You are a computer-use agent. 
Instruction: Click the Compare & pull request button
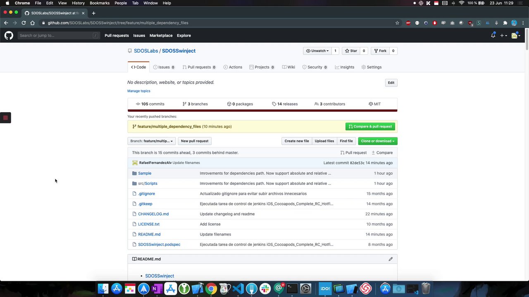(x=370, y=127)
